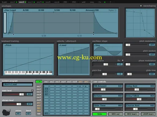Click the R:100 release value
The width and height of the screenshot is (157, 117).
[x=73, y=10]
